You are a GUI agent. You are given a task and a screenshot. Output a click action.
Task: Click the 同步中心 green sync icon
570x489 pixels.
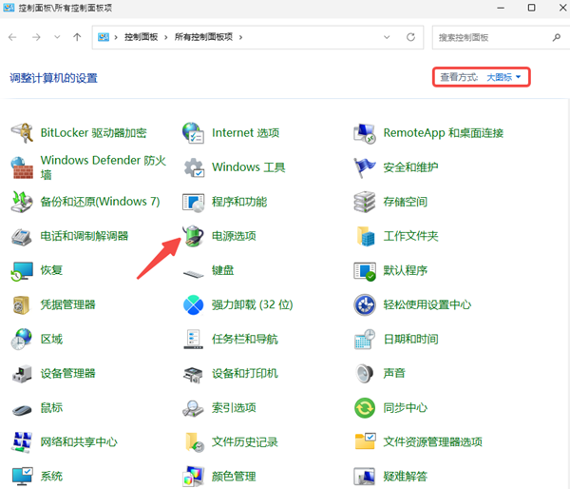coord(366,408)
